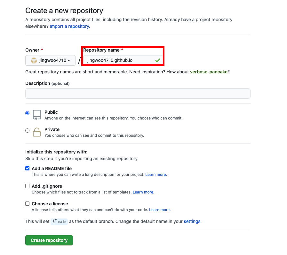Viewport: 287px width, 255px height.
Task: Open Learn more link for license
Action: pos(160,210)
